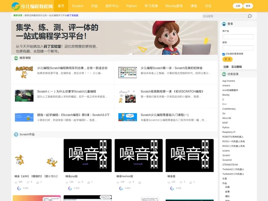Open the Python navigation menu
268x201 pixels.
[131, 6]
